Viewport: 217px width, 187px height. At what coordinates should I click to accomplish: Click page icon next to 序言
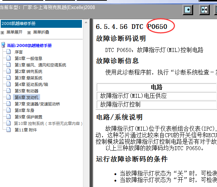(x=9, y=52)
